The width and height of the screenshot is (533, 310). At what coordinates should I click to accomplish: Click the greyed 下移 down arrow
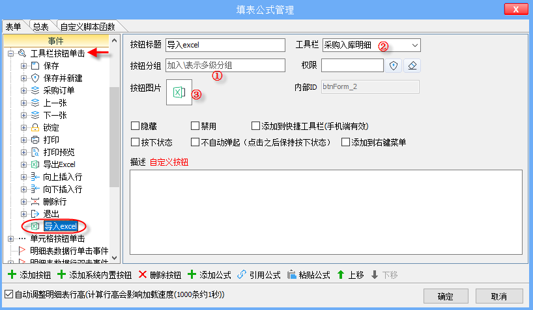click(x=375, y=274)
